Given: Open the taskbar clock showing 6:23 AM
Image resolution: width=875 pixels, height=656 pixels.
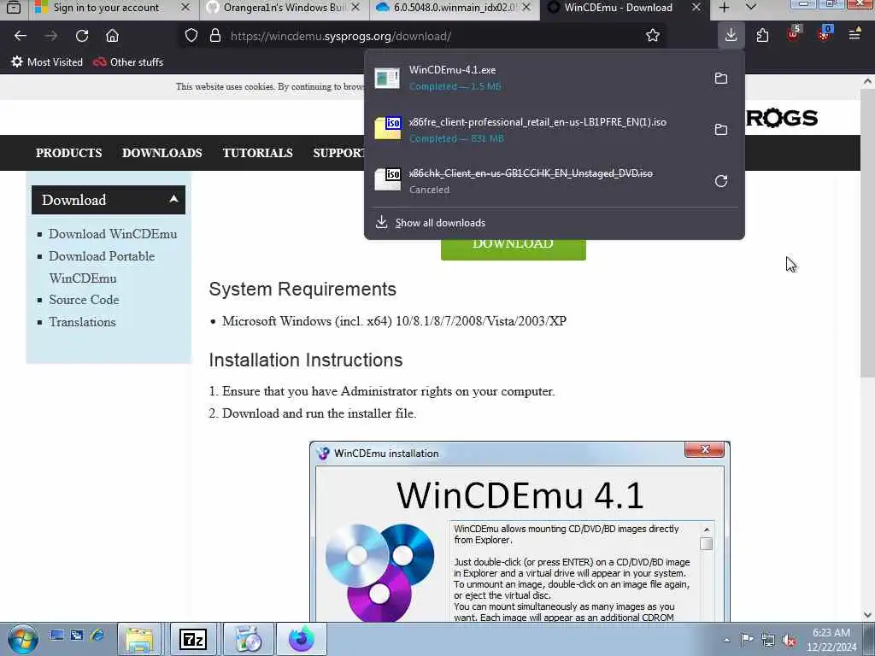Looking at the screenshot, I should click(831, 640).
